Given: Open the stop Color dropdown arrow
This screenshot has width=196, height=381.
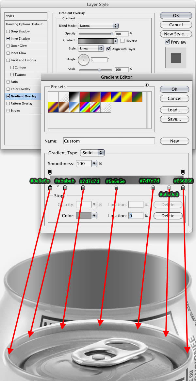Looking at the screenshot, I should point(94,216).
